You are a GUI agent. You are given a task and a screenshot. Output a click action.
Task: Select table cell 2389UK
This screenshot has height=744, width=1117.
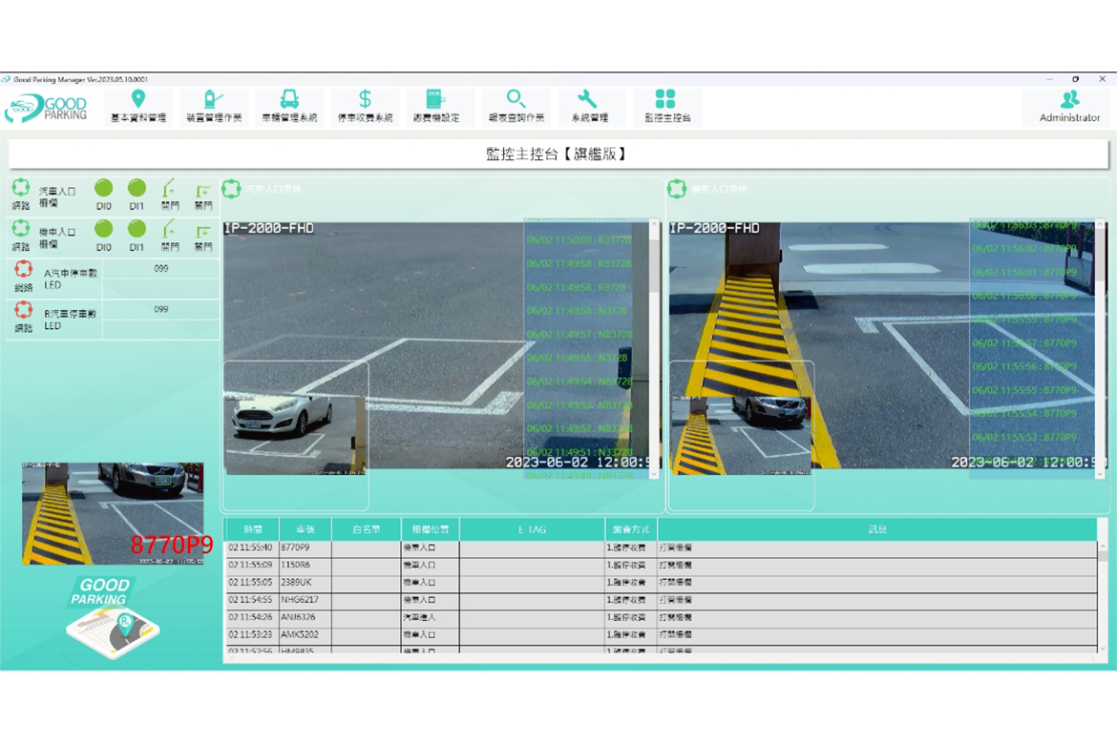click(x=305, y=583)
